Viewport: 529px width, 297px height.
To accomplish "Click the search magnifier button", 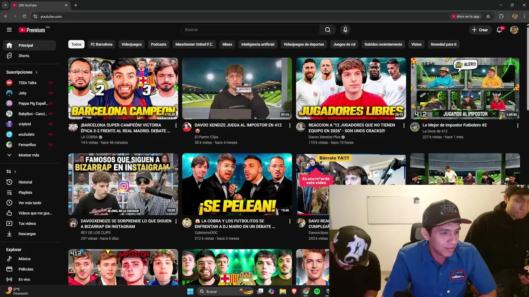I will [x=328, y=30].
